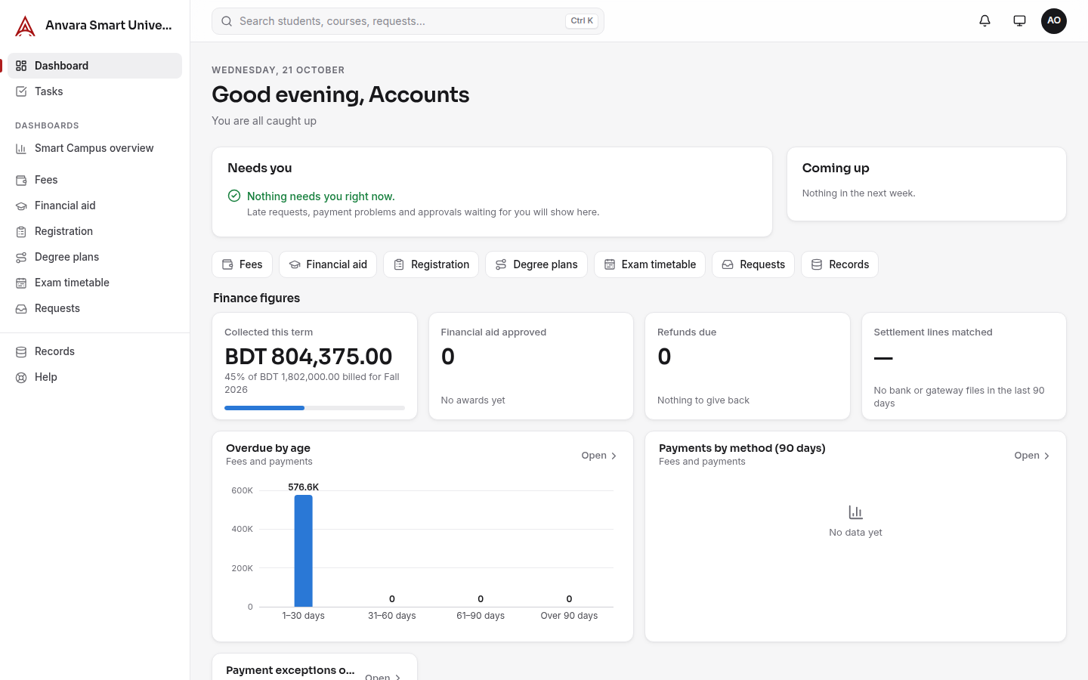Click the search magnifier icon
This screenshot has height=680, width=1088.
click(x=226, y=21)
